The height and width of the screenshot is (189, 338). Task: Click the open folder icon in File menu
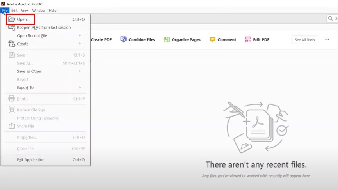coord(12,19)
